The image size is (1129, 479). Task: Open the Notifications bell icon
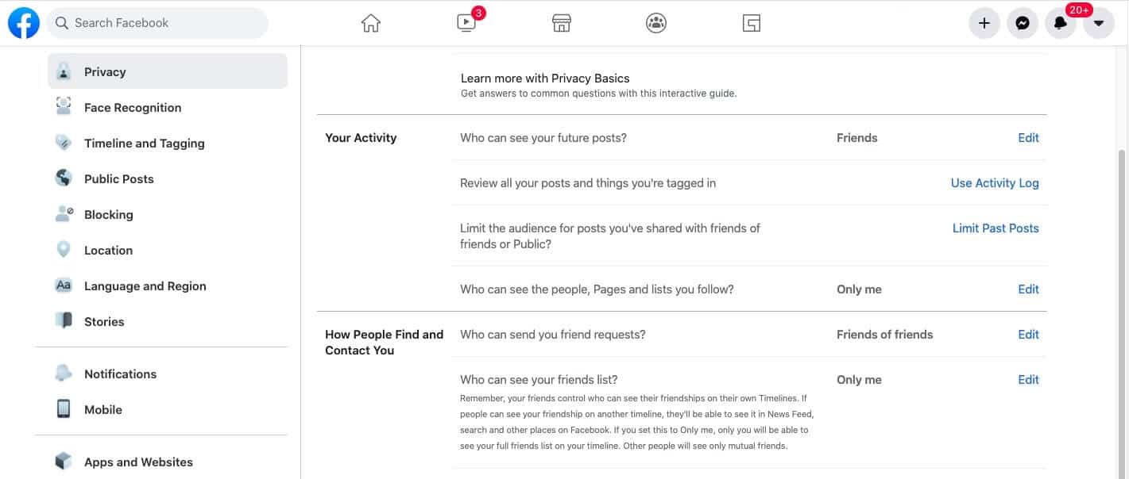pos(1061,23)
